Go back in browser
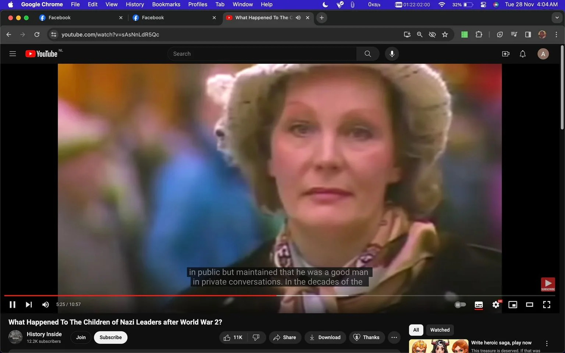565x353 pixels. (x=9, y=35)
